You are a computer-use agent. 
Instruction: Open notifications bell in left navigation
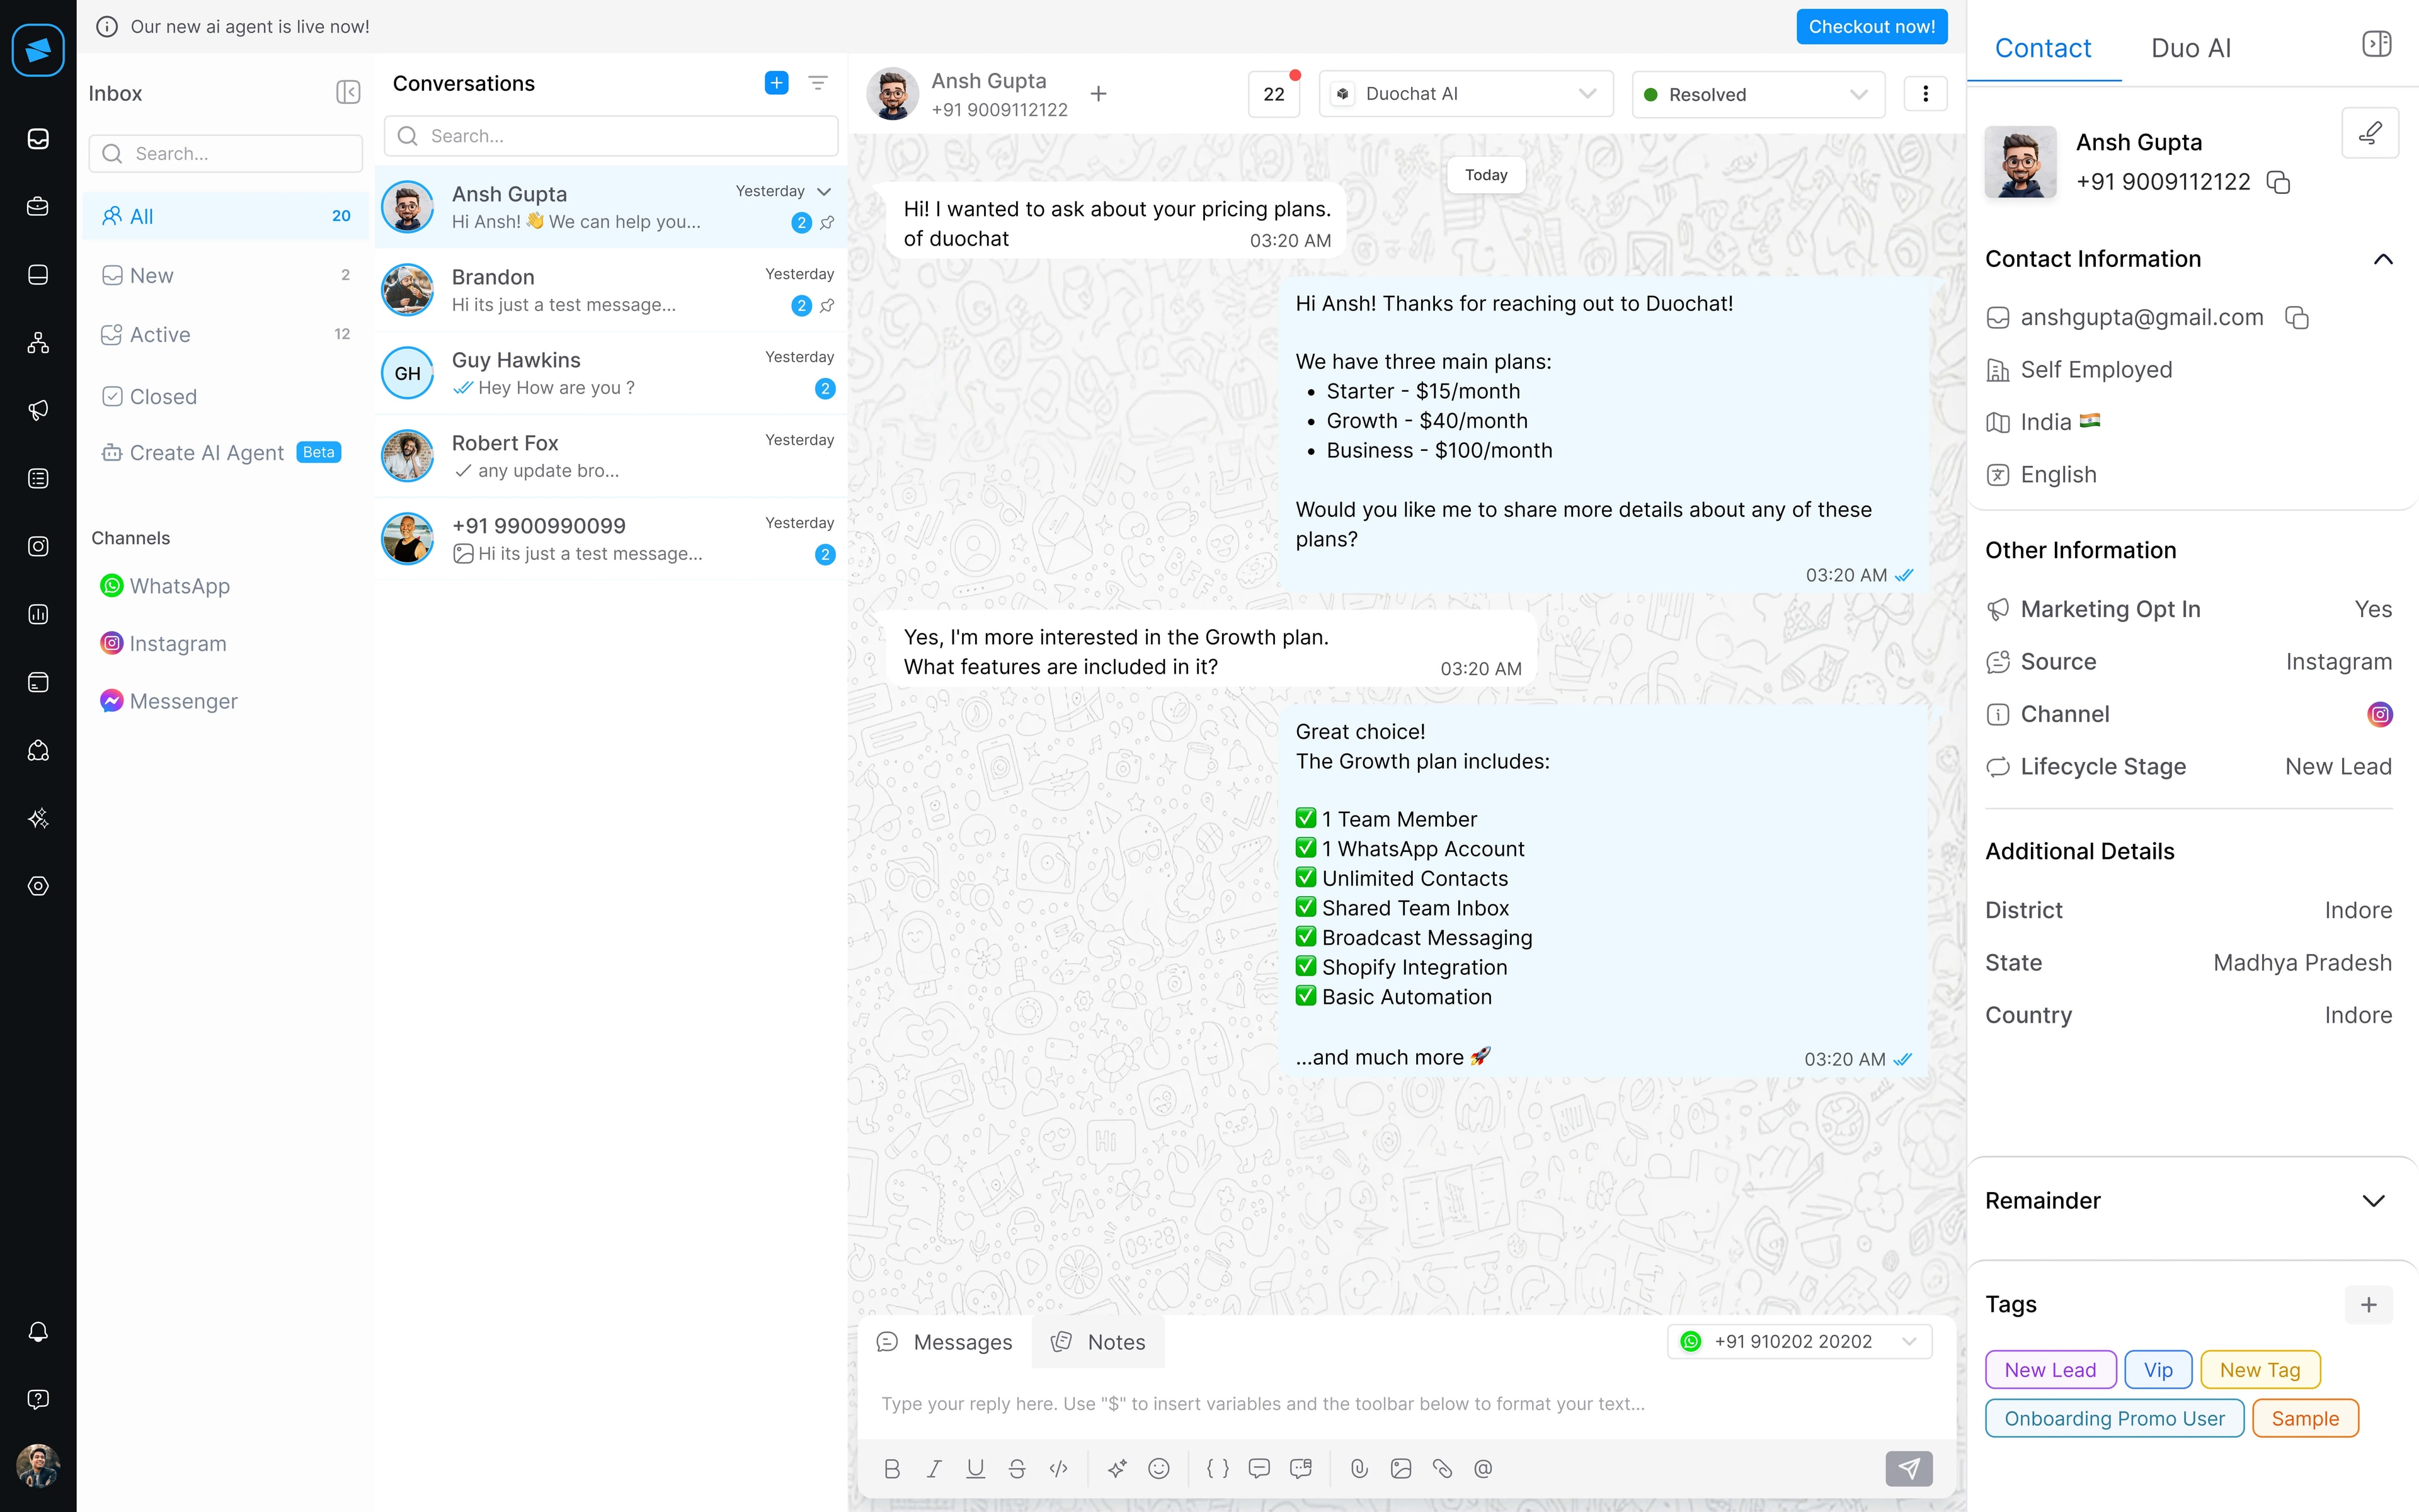click(38, 1331)
